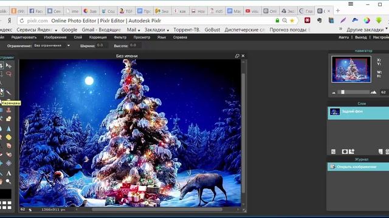The width and height of the screenshot is (389, 218).
Task: Select the Clone Stamp tool
Action: tap(9, 110)
